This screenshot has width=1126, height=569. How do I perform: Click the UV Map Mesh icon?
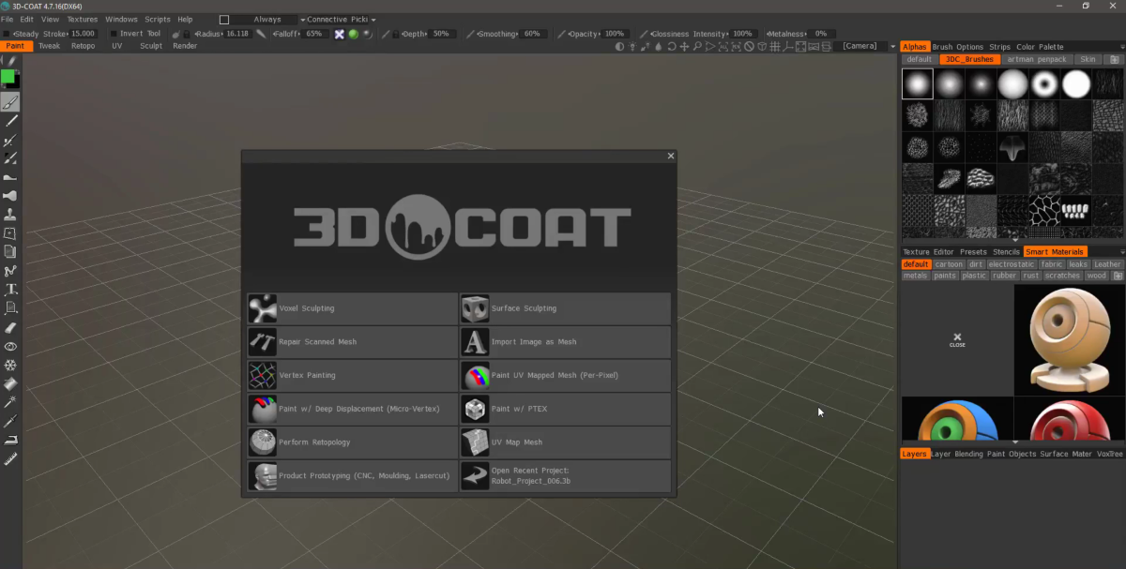pos(476,442)
